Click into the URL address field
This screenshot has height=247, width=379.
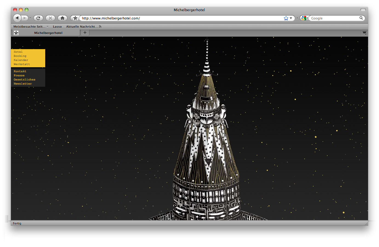[x=181, y=18]
